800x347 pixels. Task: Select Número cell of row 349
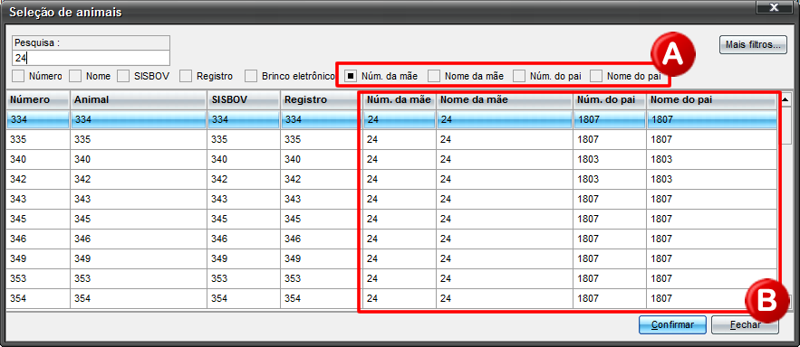pos(38,258)
